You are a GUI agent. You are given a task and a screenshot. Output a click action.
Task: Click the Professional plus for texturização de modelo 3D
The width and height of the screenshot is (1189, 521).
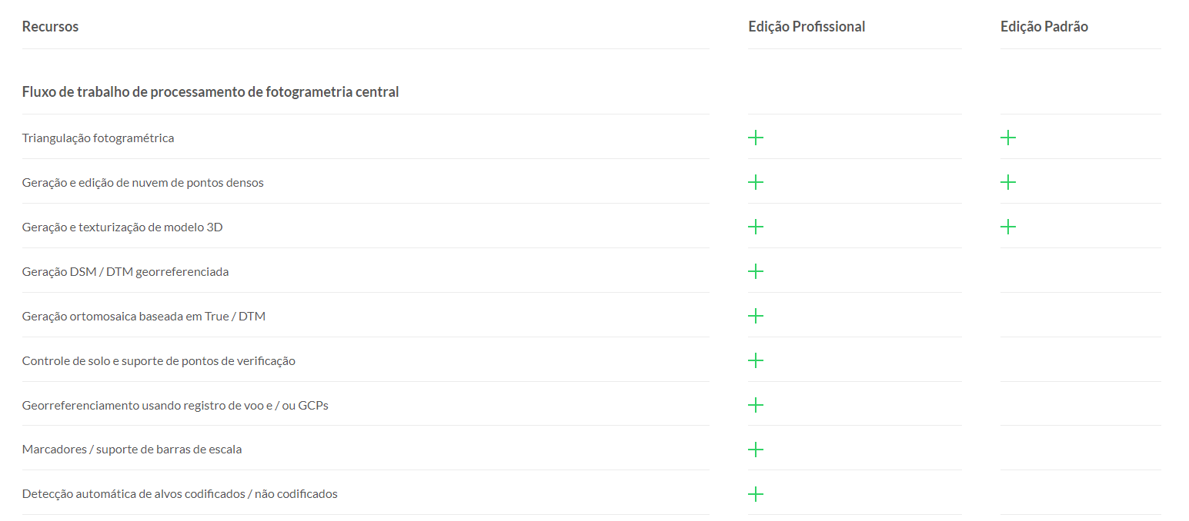(756, 227)
